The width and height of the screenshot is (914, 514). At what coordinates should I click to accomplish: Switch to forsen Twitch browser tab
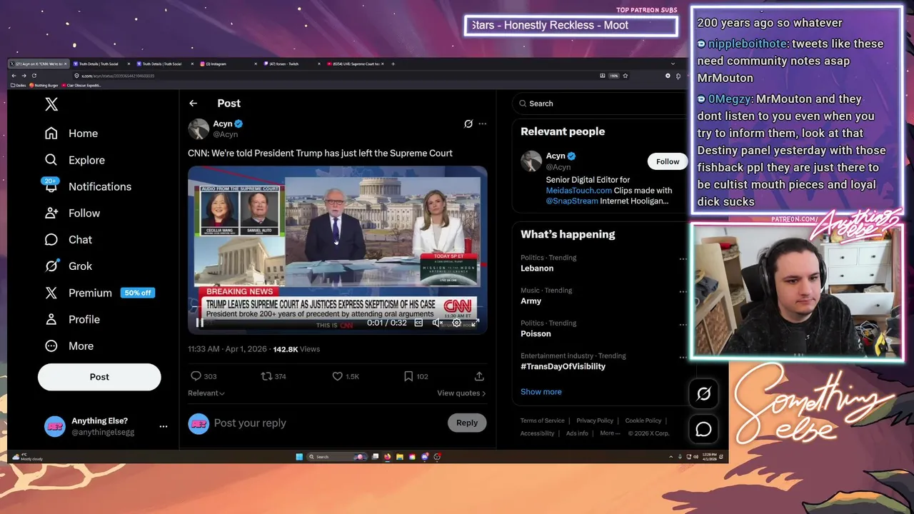[x=291, y=64]
